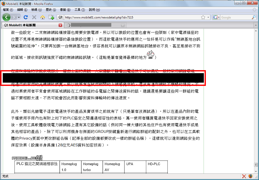Click table cell 'UPA'
Viewport: 259px width, 180px height.
tap(135, 167)
